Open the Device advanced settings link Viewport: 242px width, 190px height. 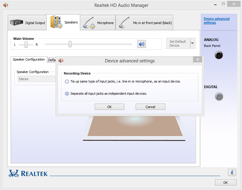pyautogui.click(x=216, y=21)
